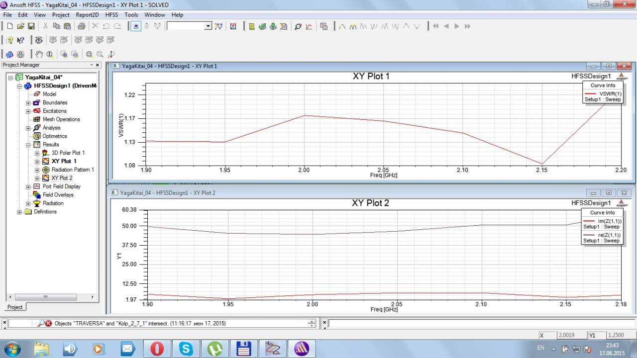The height and width of the screenshot is (358, 637).
Task: Click the Print icon in toolbar
Action: (81, 26)
